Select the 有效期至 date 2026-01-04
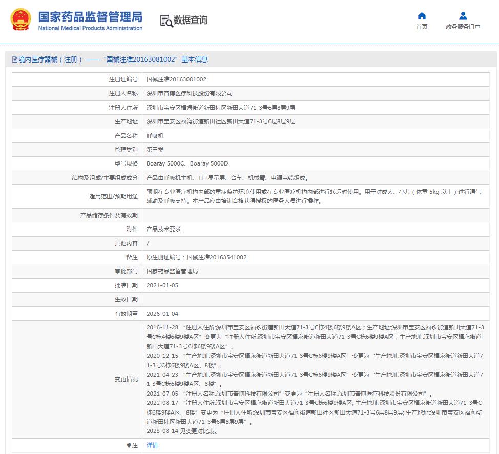This screenshot has height=454, width=499. click(x=162, y=313)
